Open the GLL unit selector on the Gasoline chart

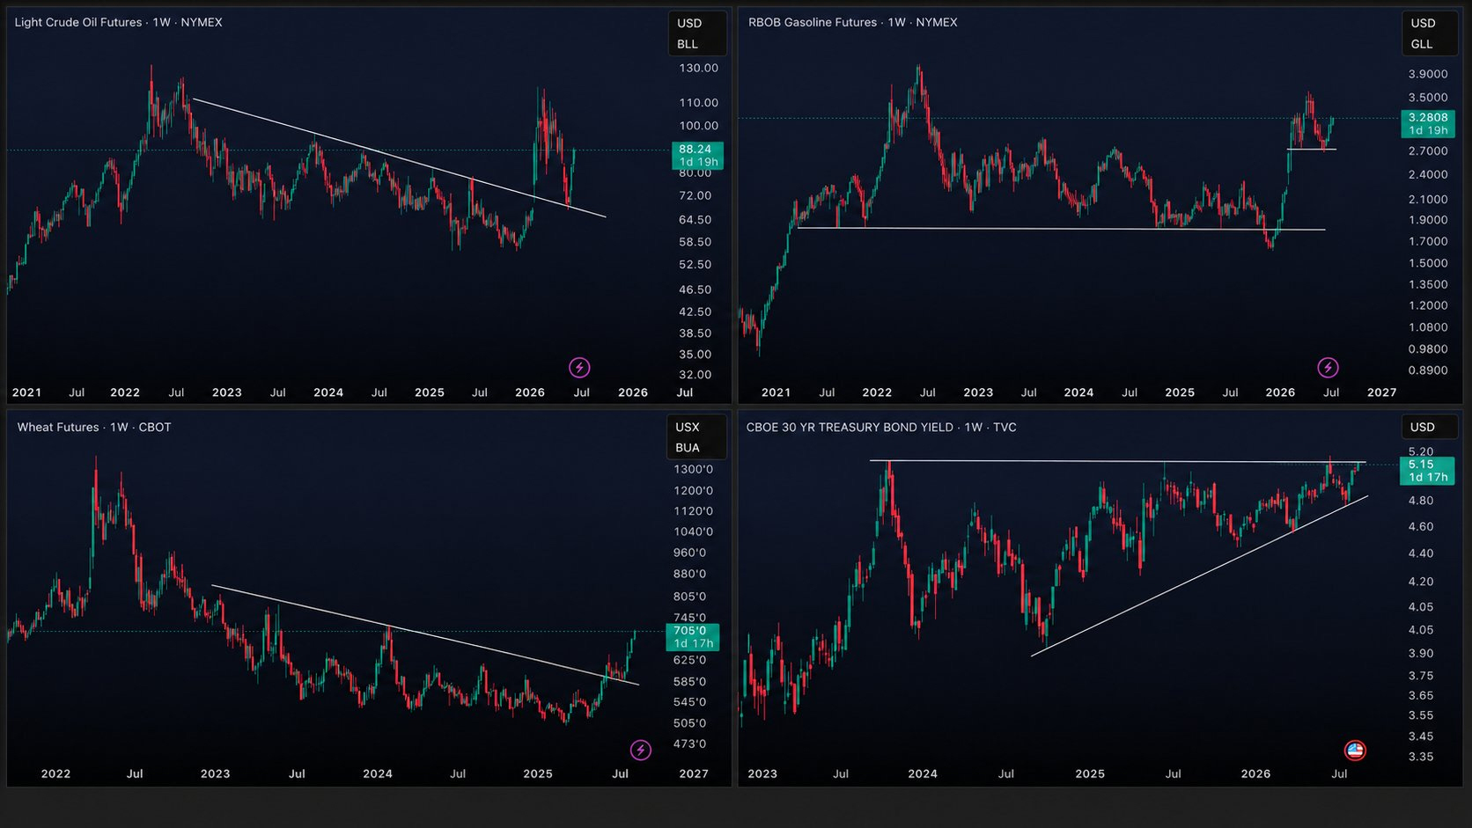[1422, 44]
